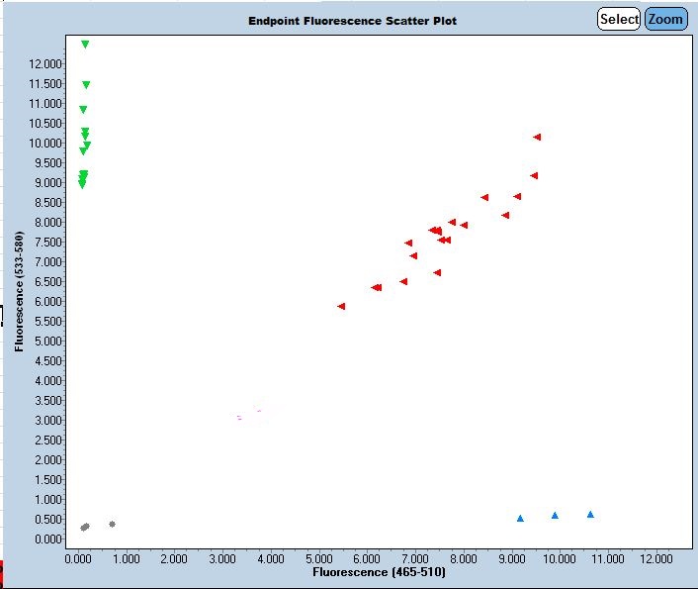Select the lowest-left red triangle point

click(341, 306)
